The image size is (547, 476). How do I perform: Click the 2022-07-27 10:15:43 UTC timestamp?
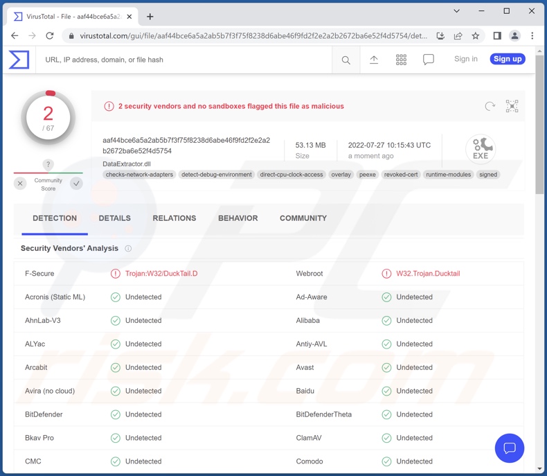[389, 146]
